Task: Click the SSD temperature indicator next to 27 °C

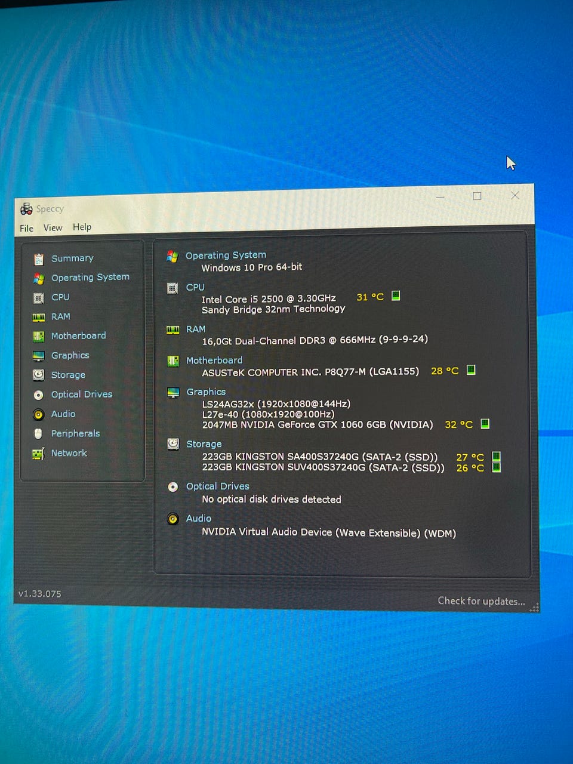Action: point(496,457)
